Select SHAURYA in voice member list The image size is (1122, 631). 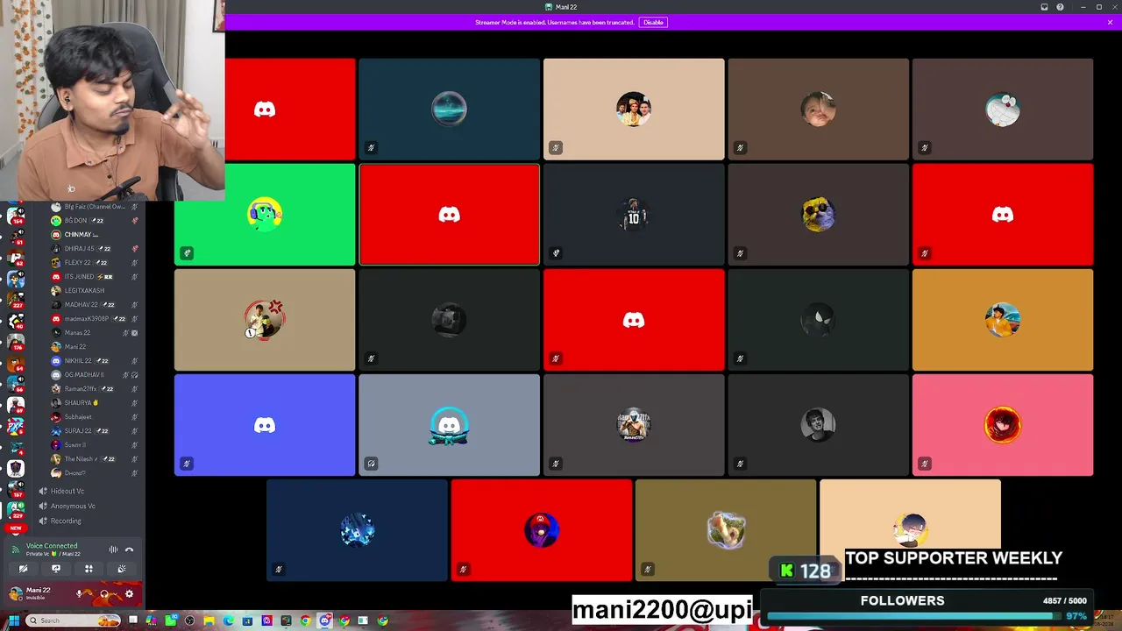(95, 403)
